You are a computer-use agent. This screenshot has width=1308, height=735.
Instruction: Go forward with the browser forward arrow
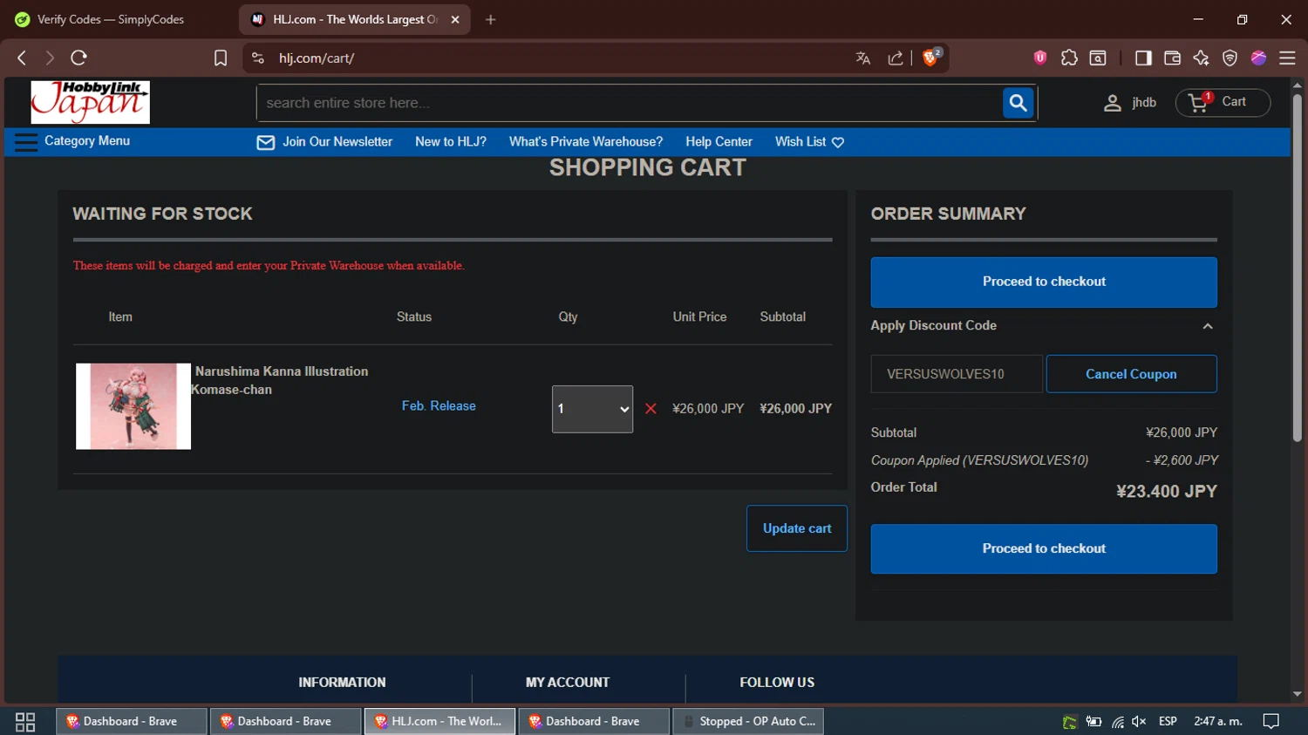click(x=50, y=58)
